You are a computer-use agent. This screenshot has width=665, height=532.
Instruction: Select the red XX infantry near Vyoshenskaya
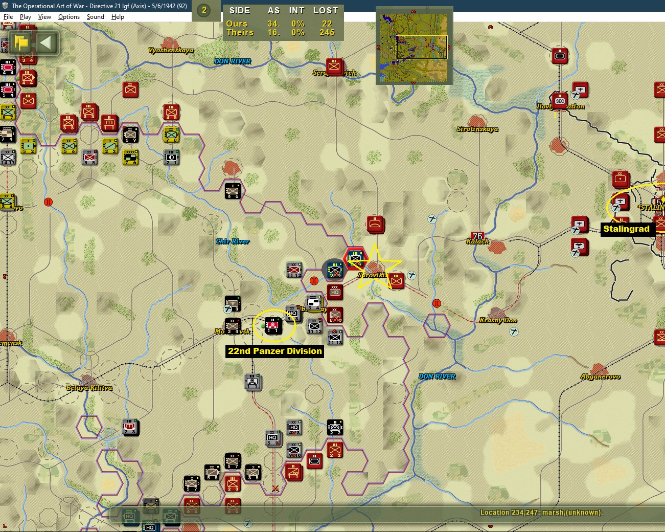click(131, 90)
